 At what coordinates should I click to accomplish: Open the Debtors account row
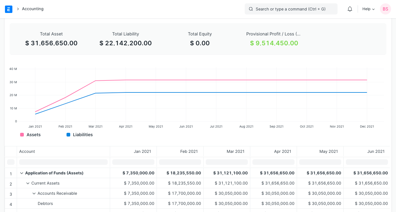[45, 204]
